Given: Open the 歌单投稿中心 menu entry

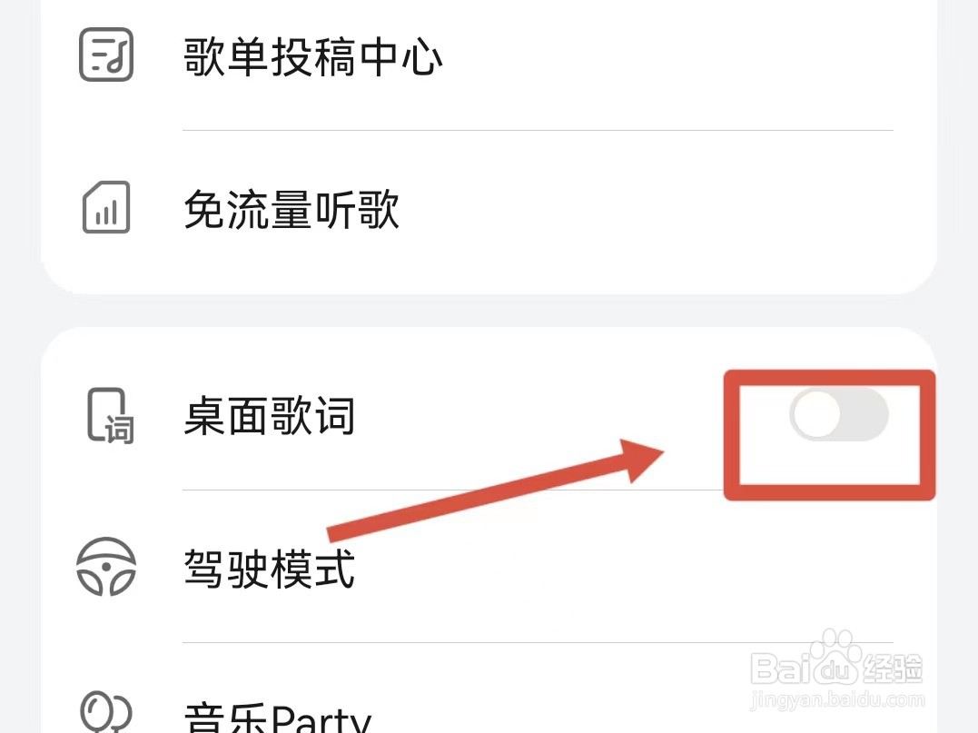Looking at the screenshot, I should pyautogui.click(x=311, y=56).
